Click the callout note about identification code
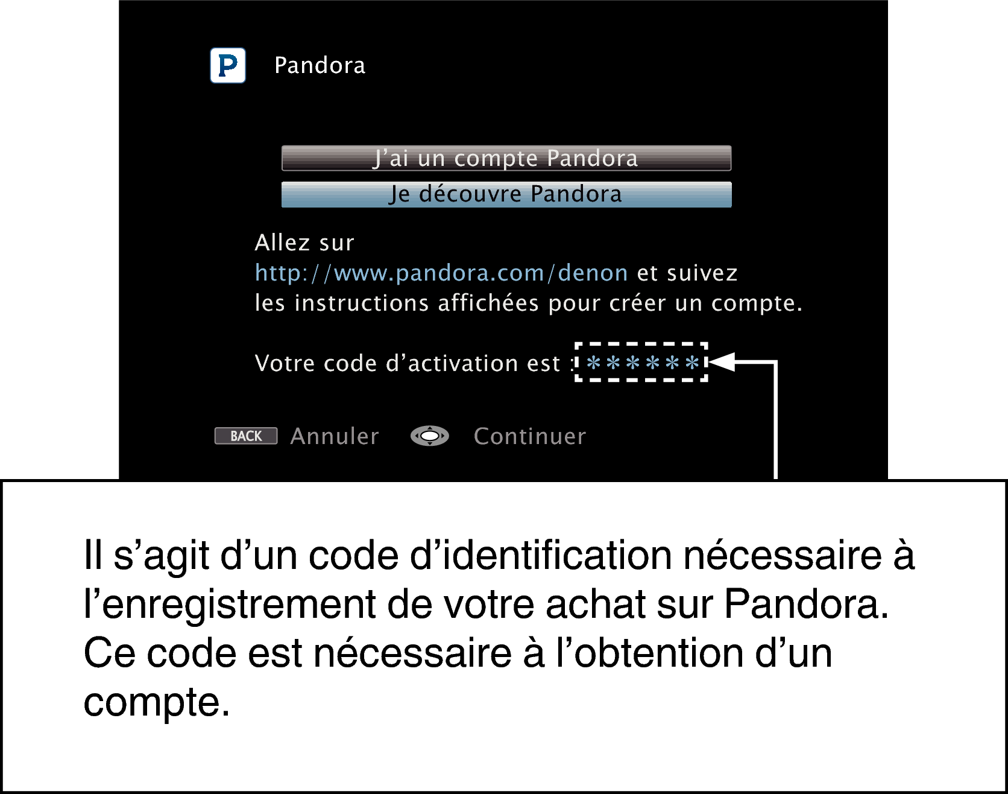 [503, 636]
